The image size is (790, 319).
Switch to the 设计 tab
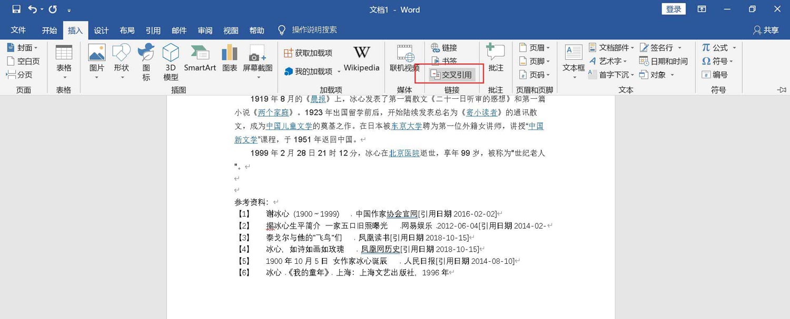pyautogui.click(x=101, y=30)
